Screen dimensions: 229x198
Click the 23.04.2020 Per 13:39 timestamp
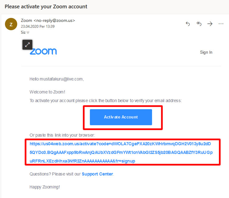point(38,27)
